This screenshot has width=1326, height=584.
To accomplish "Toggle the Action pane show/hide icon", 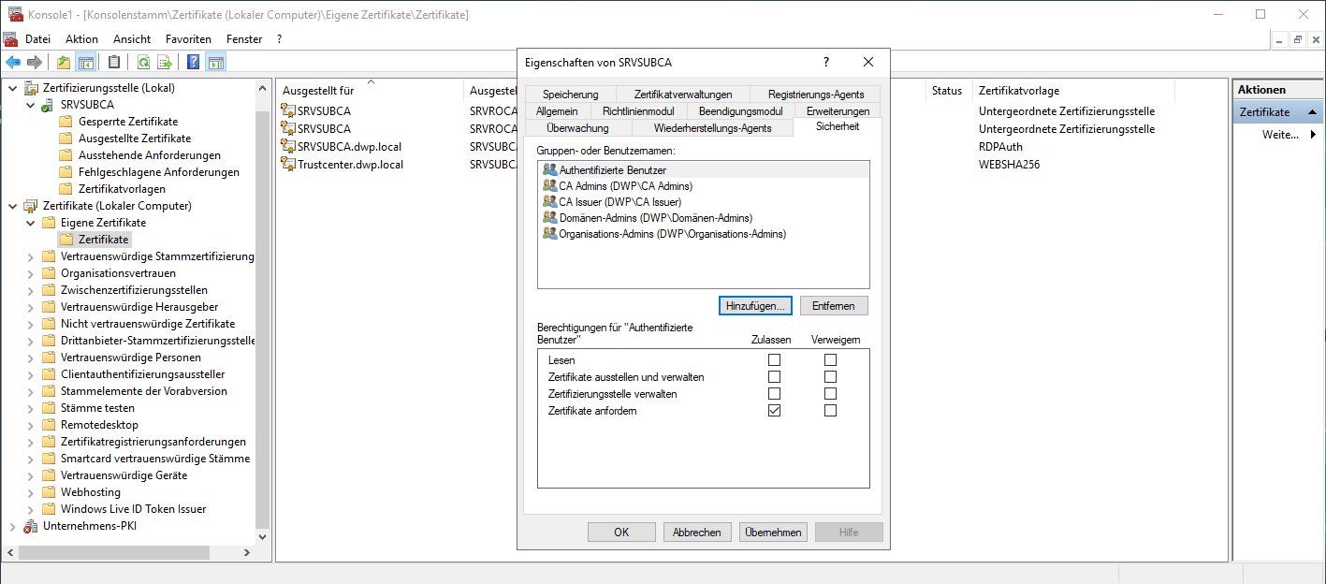I will [x=215, y=63].
